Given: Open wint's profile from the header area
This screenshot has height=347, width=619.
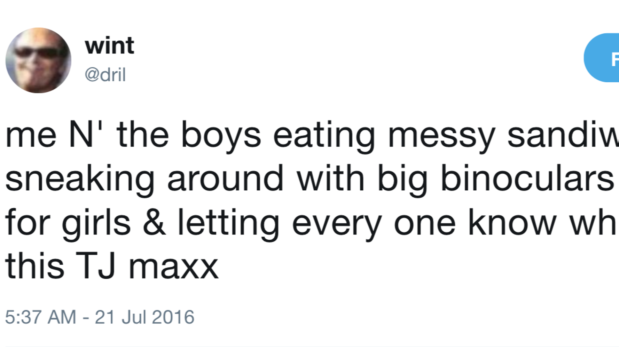Looking at the screenshot, I should [109, 45].
